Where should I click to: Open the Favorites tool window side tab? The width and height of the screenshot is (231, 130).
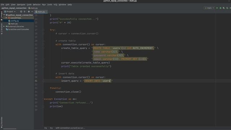1,122
